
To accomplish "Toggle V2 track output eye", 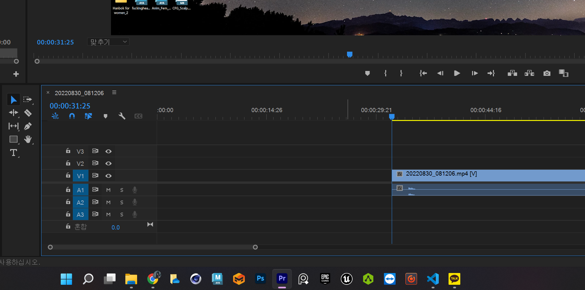I will click(x=108, y=163).
